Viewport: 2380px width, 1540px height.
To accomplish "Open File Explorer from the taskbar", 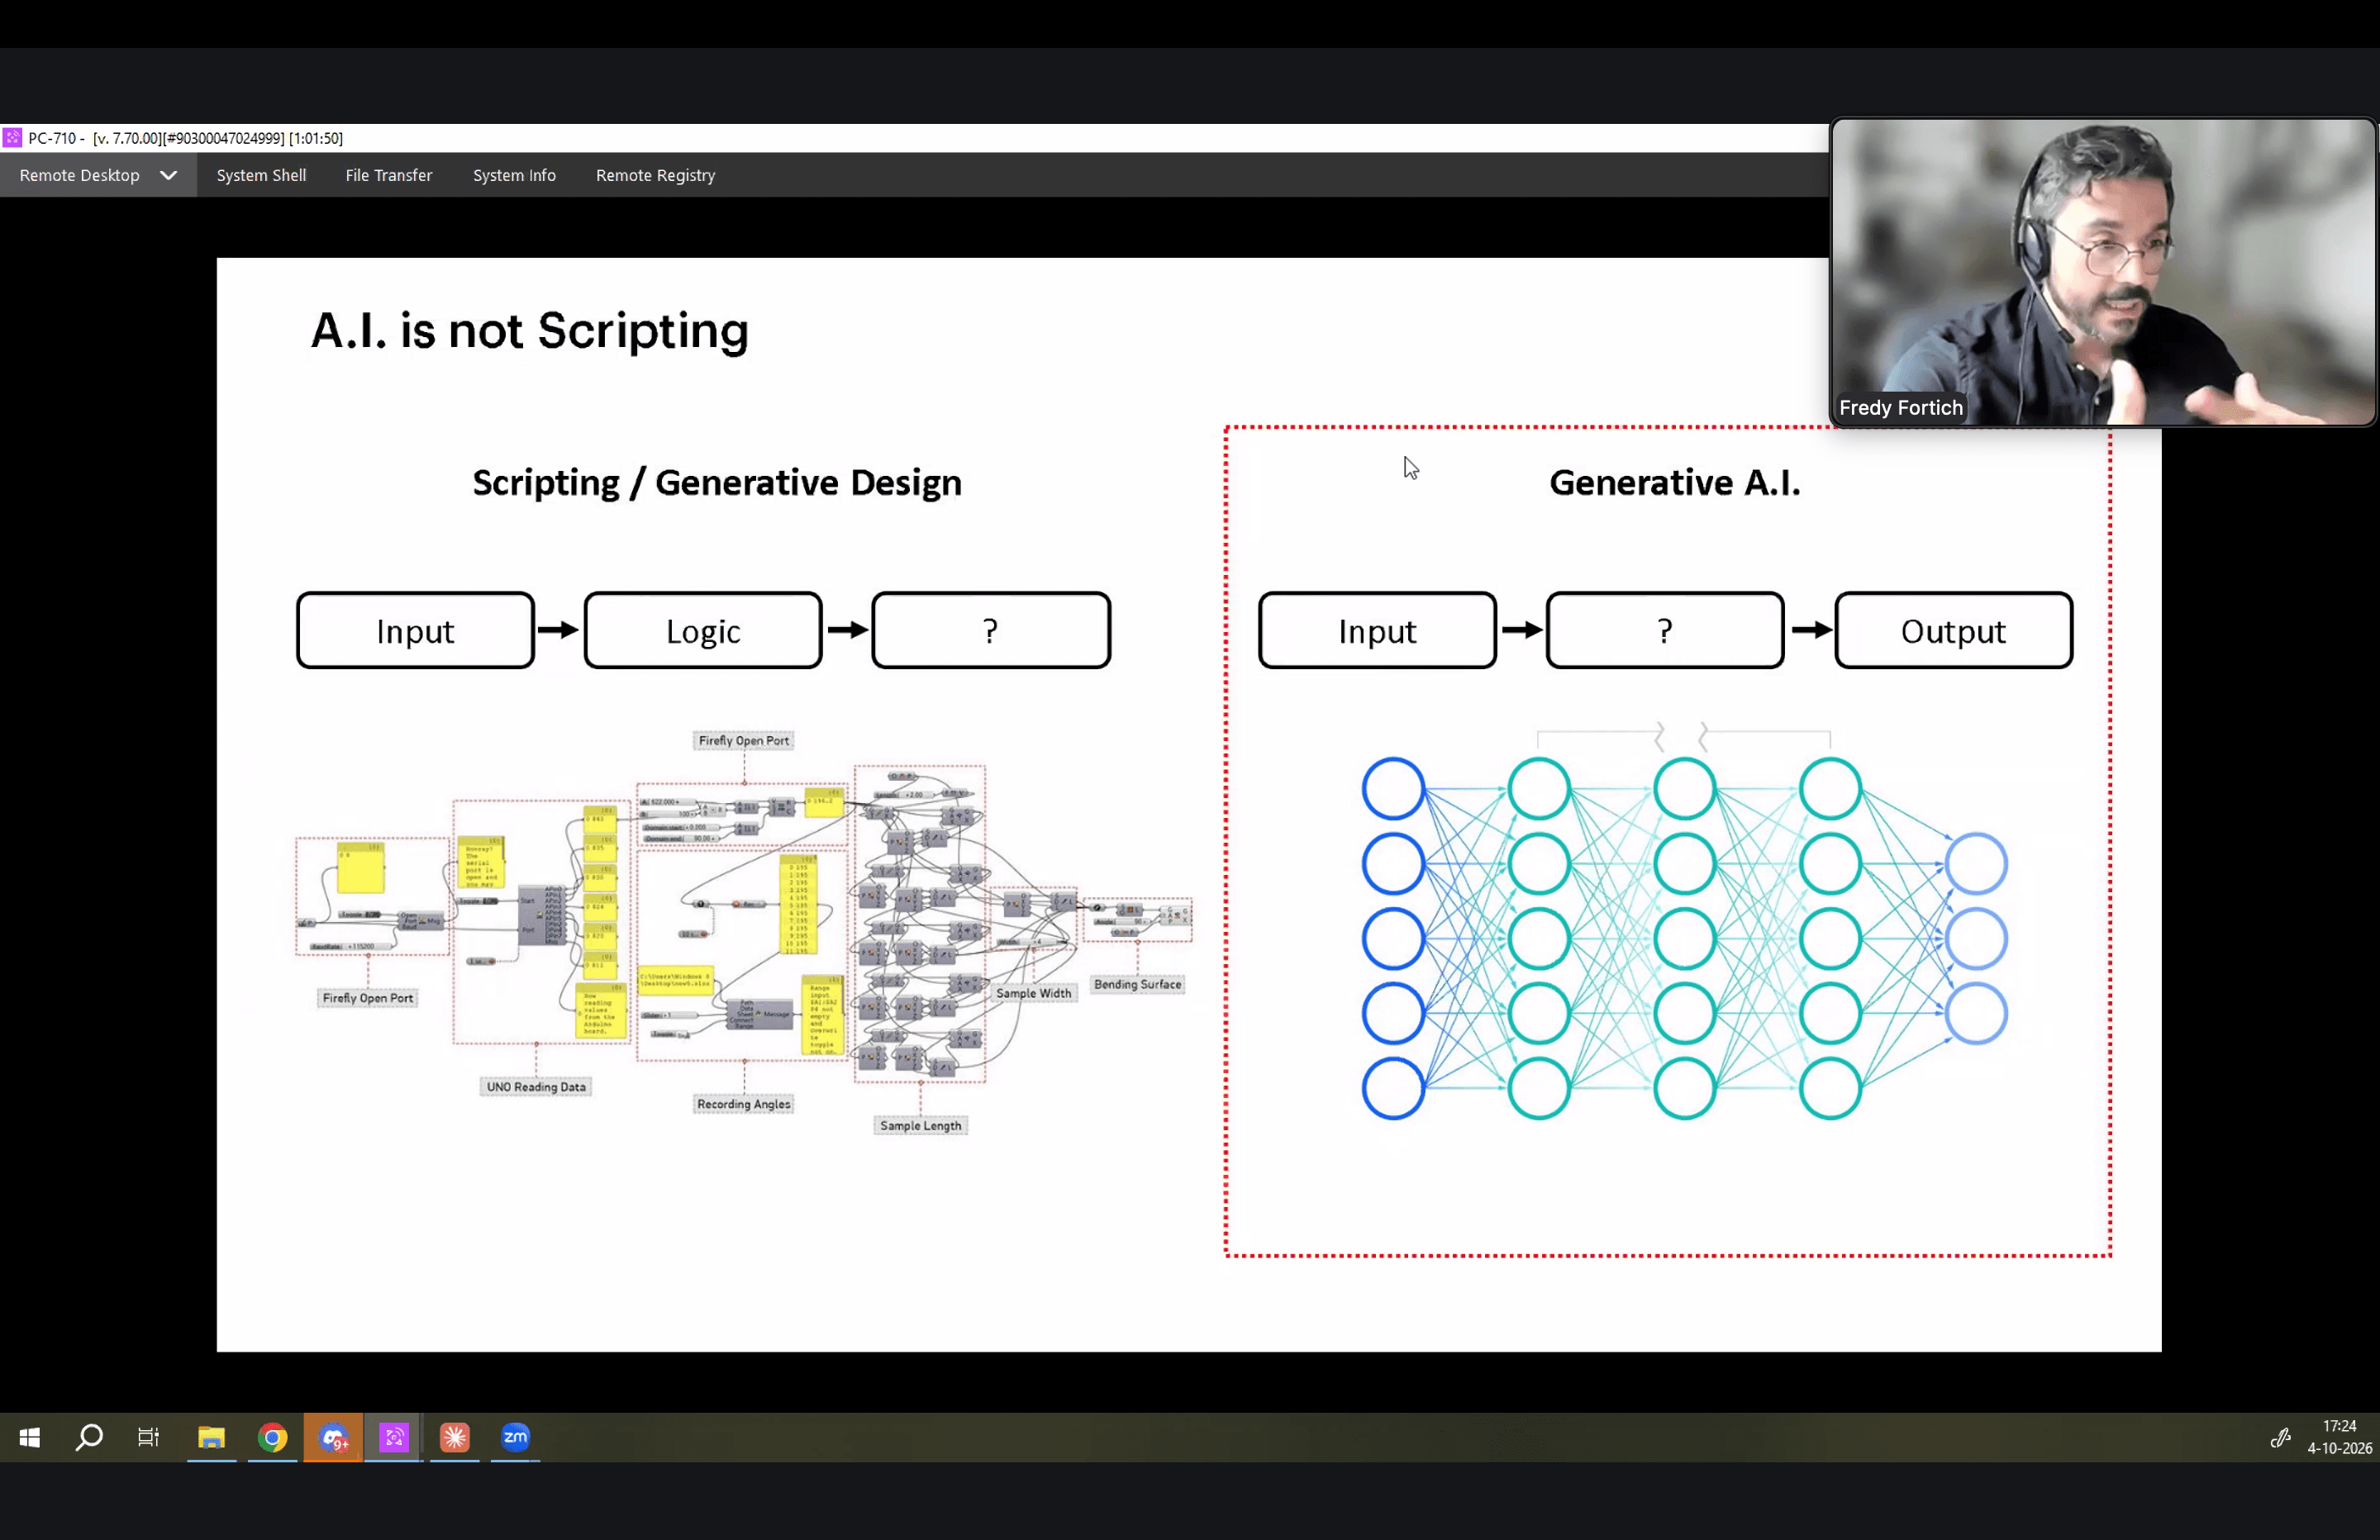I will tap(211, 1437).
